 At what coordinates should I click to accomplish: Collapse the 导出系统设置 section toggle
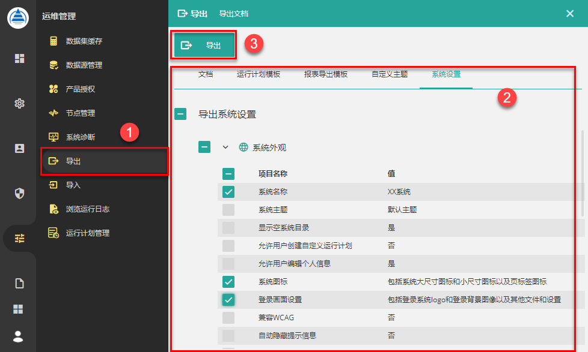(180, 114)
